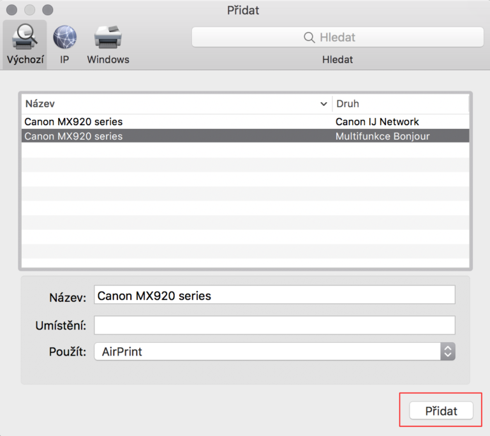Switch to the Windows printer icon
The height and width of the screenshot is (436, 490).
pos(108,37)
